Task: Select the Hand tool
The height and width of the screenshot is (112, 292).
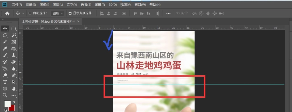Action: pos(14,89)
